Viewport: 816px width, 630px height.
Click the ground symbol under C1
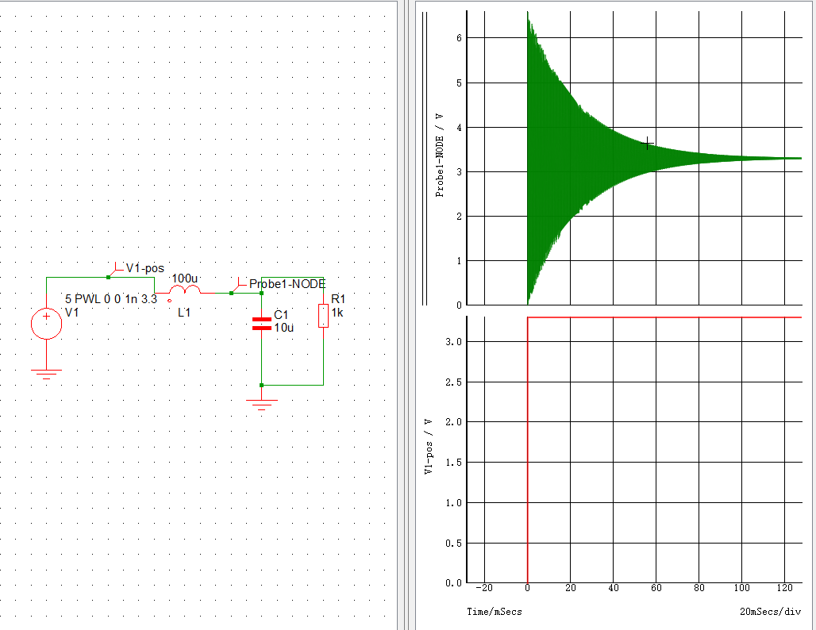[x=261, y=405]
